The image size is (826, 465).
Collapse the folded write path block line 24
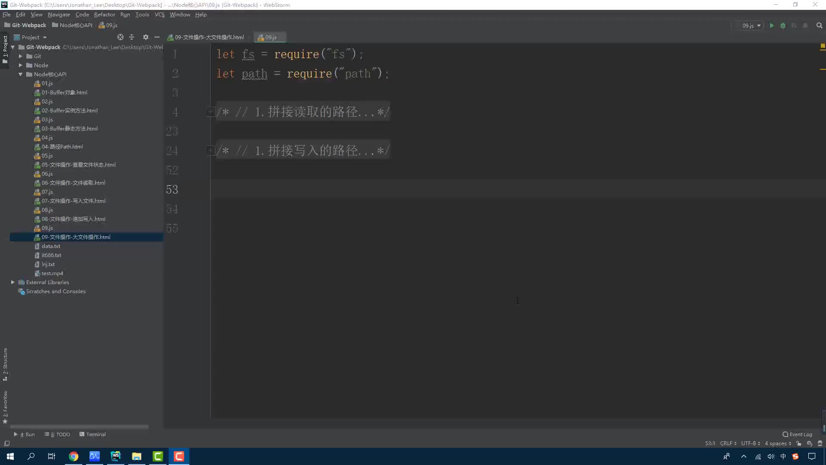point(210,150)
